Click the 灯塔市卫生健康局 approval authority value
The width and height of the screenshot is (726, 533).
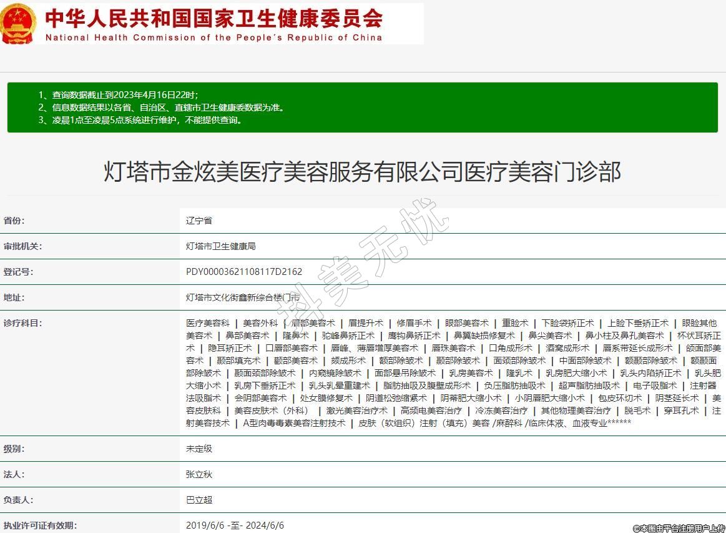click(x=221, y=246)
